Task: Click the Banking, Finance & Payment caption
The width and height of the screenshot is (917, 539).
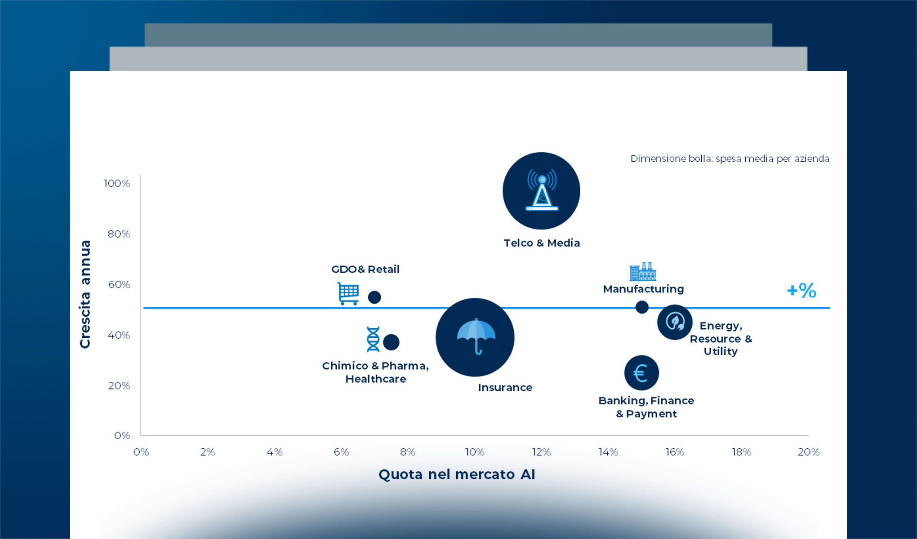Action: (646, 407)
